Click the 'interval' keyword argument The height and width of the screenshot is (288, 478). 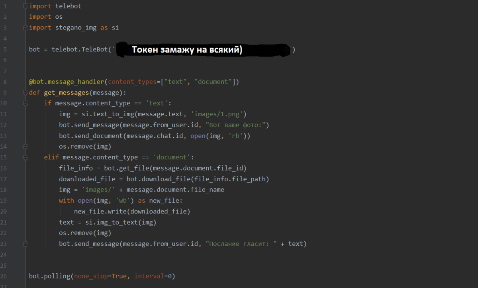pos(149,276)
